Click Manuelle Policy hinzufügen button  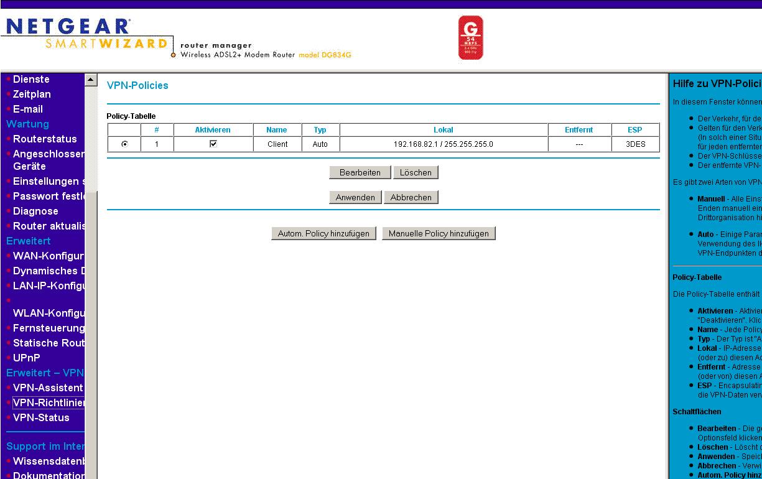pyautogui.click(x=439, y=233)
